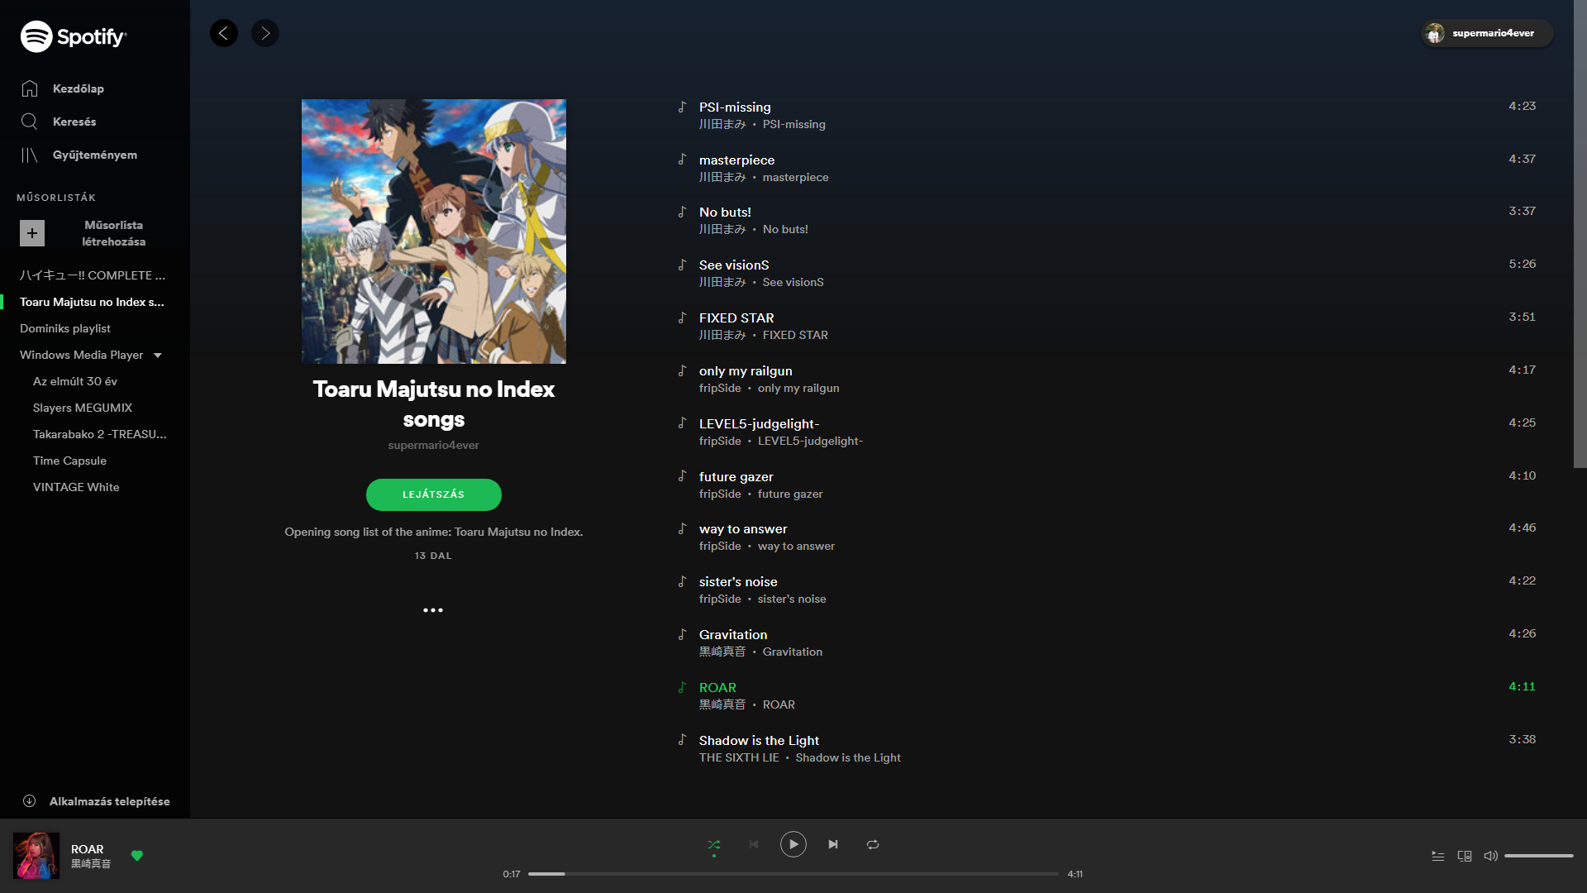Navigate back with the left arrow

coord(223,33)
